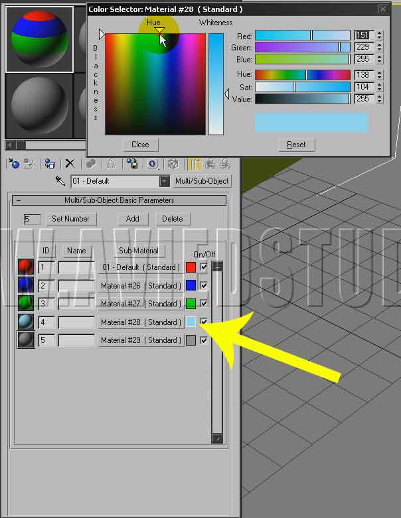
Task: Toggle On/Off checkbox for Material #28
Action: (204, 322)
